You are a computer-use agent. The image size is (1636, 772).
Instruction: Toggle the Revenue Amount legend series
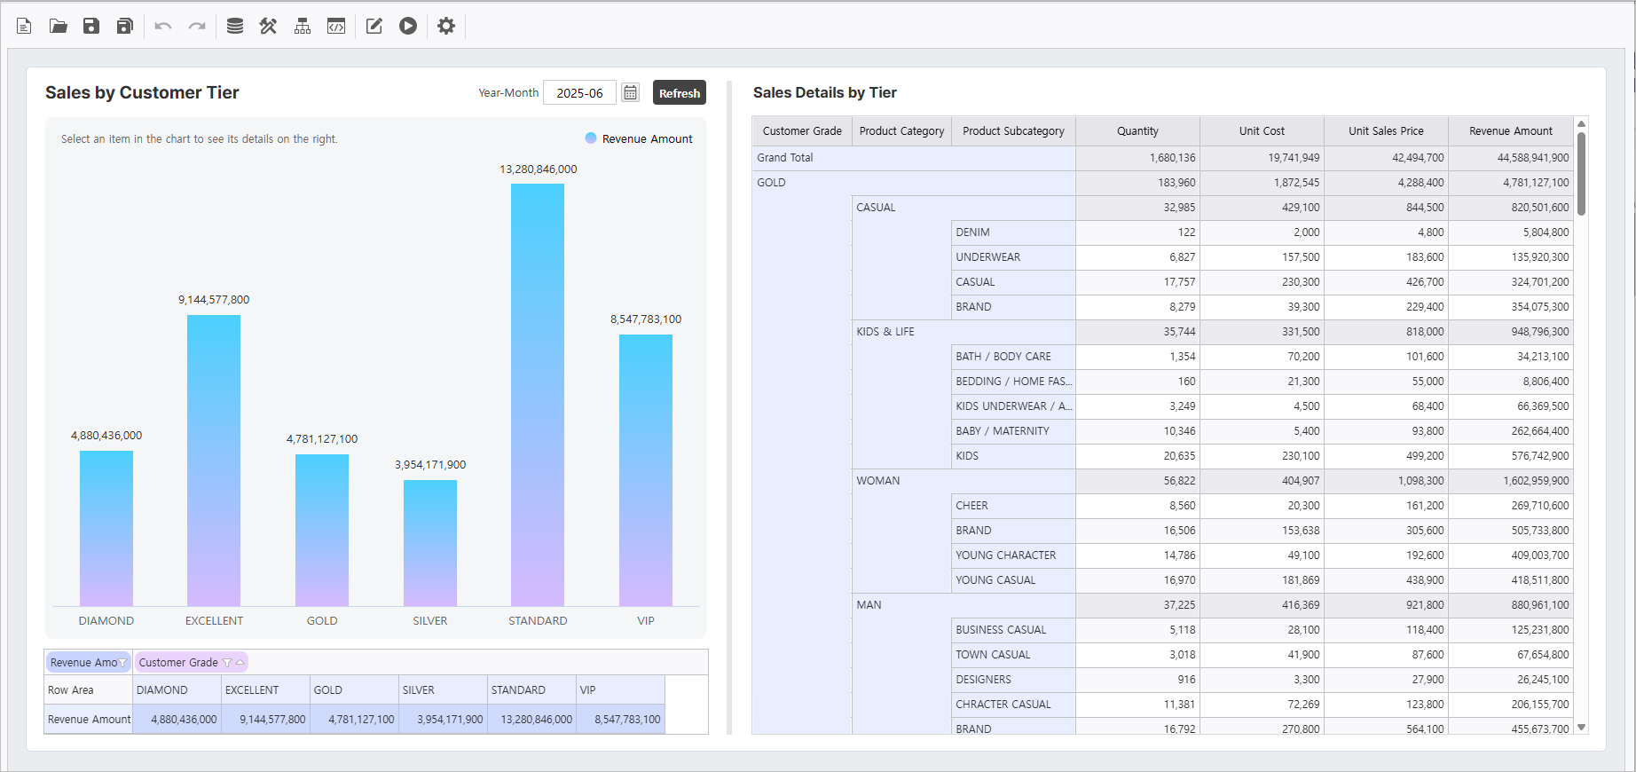coord(639,138)
